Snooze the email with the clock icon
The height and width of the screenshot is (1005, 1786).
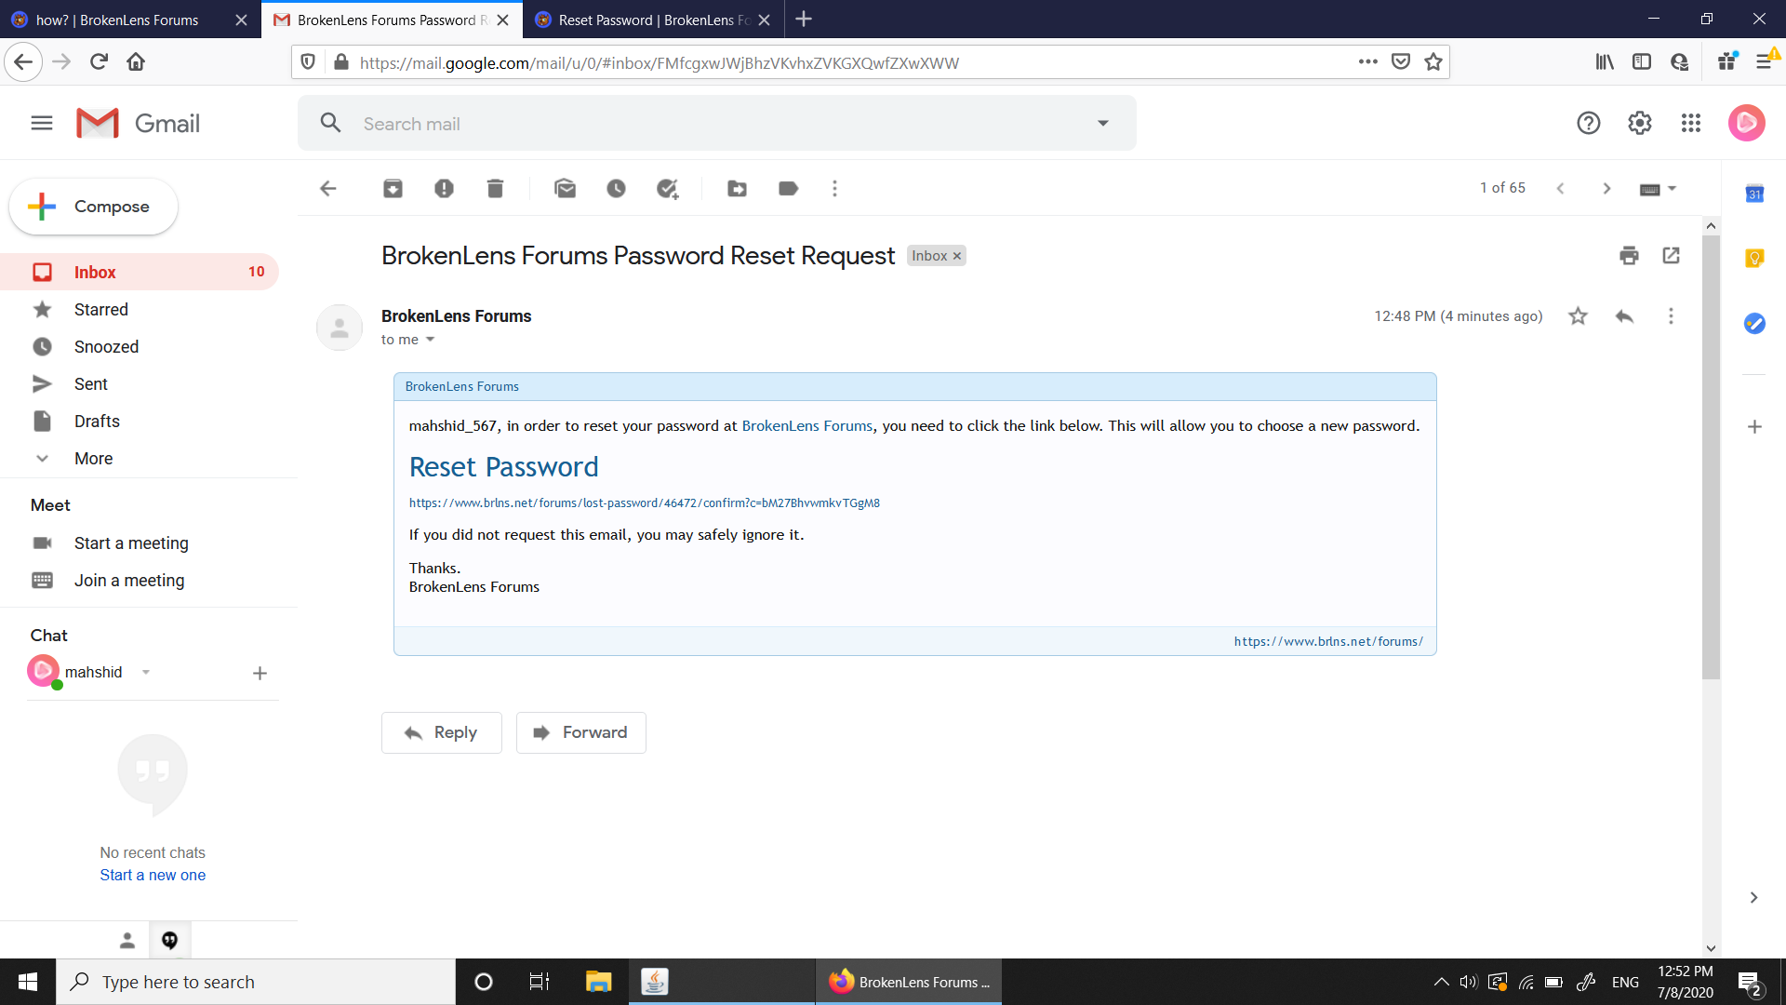[x=616, y=189]
